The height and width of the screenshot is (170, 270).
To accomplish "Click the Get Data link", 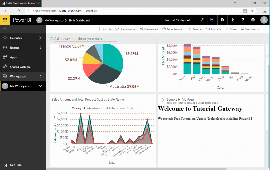I will click(x=16, y=165).
